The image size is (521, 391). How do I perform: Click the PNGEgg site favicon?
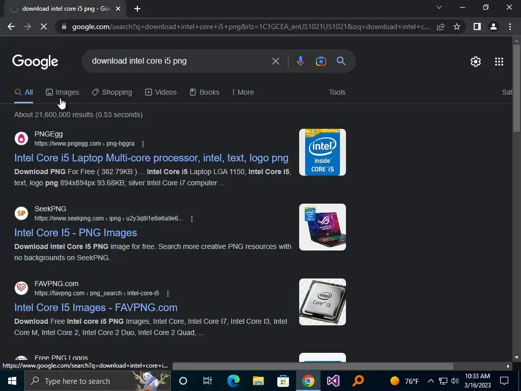pyautogui.click(x=21, y=138)
